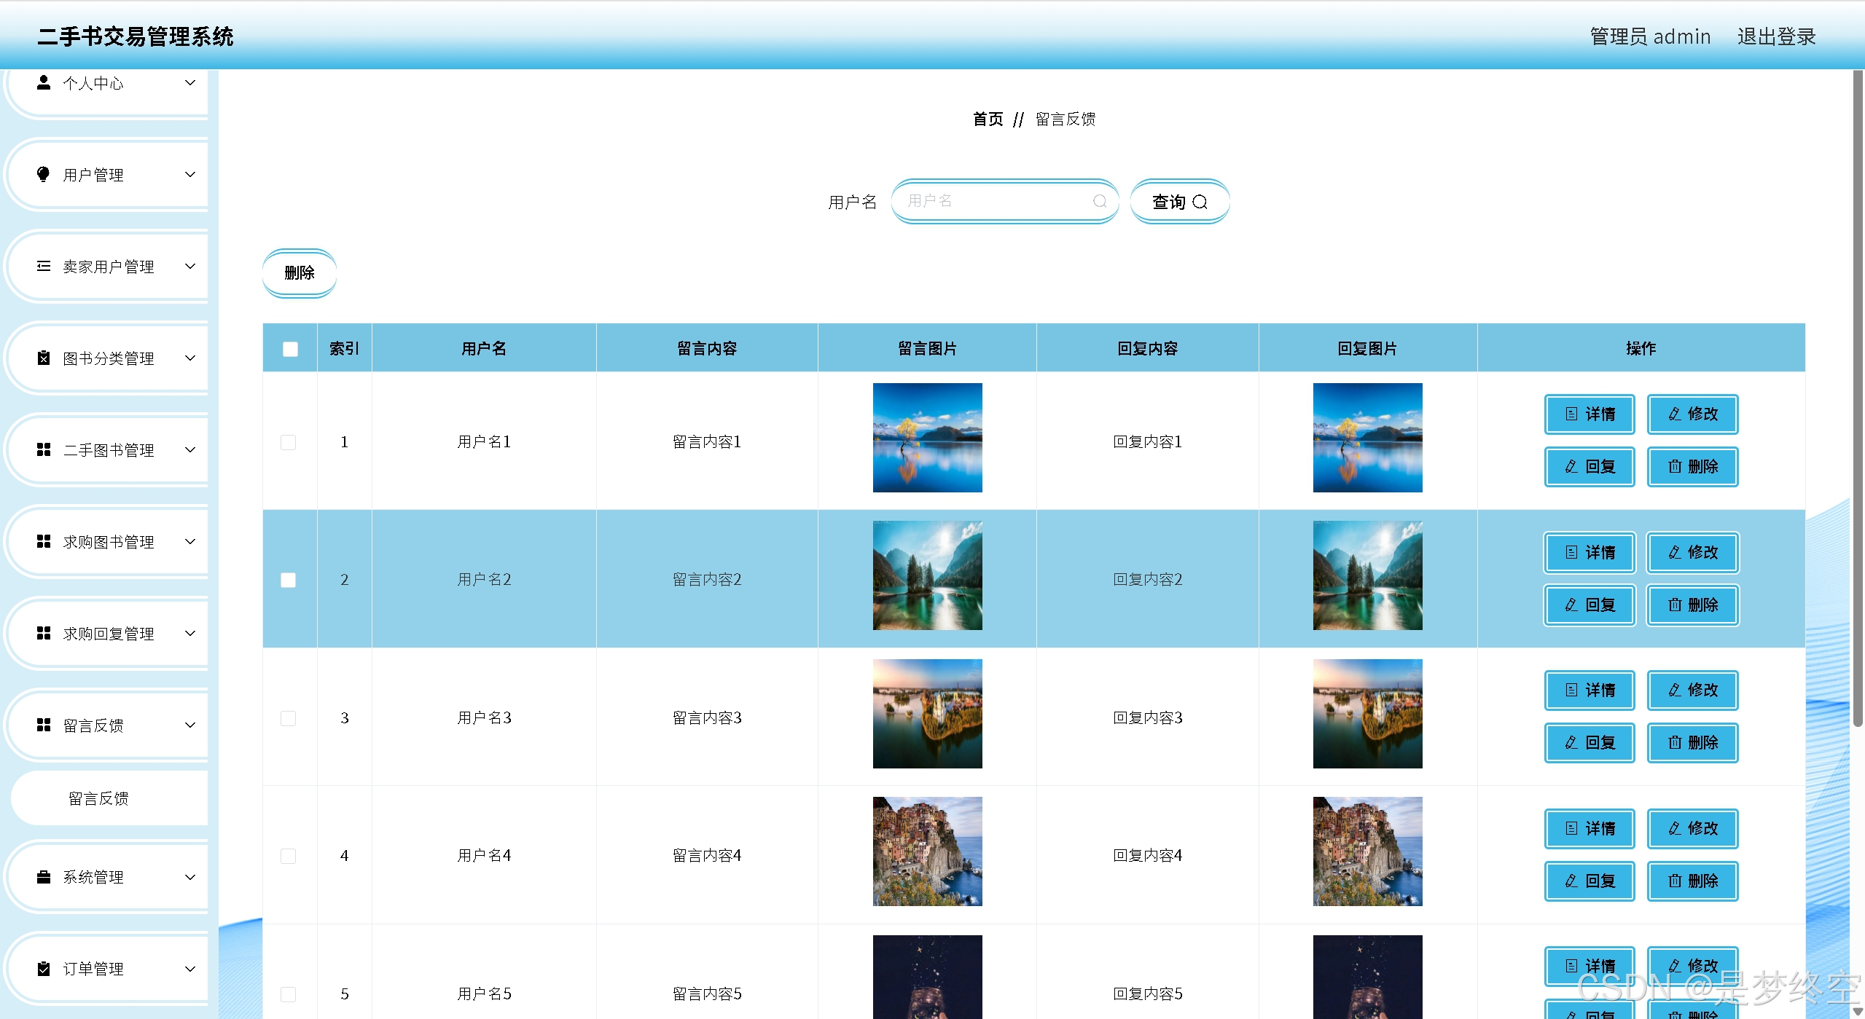Click 回复 for row 用户名3
Viewport: 1865px width, 1019px height.
(1590, 742)
